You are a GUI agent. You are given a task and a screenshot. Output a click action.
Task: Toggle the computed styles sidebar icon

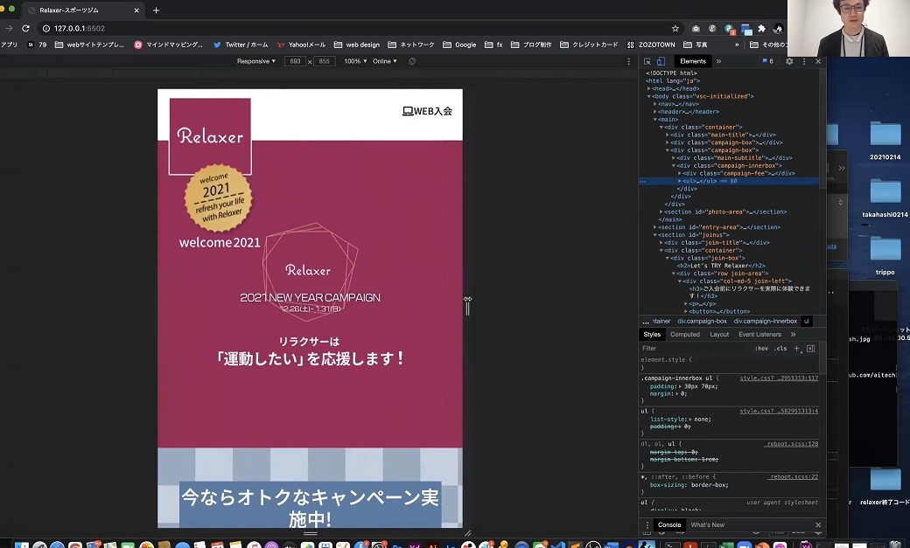[x=811, y=349]
